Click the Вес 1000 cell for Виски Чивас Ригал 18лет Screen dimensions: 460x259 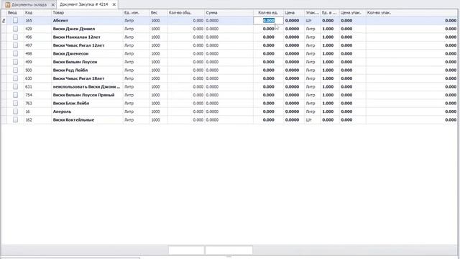pos(158,78)
